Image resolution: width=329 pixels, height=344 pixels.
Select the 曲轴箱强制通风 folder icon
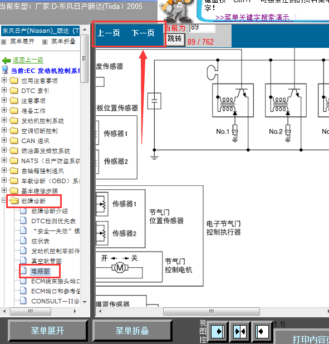(x=14, y=171)
